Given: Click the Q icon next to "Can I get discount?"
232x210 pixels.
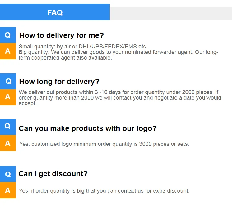Looking at the screenshot, I should [8, 174].
